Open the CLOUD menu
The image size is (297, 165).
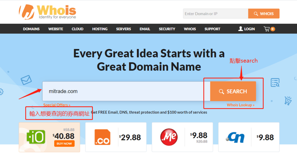click(77, 29)
